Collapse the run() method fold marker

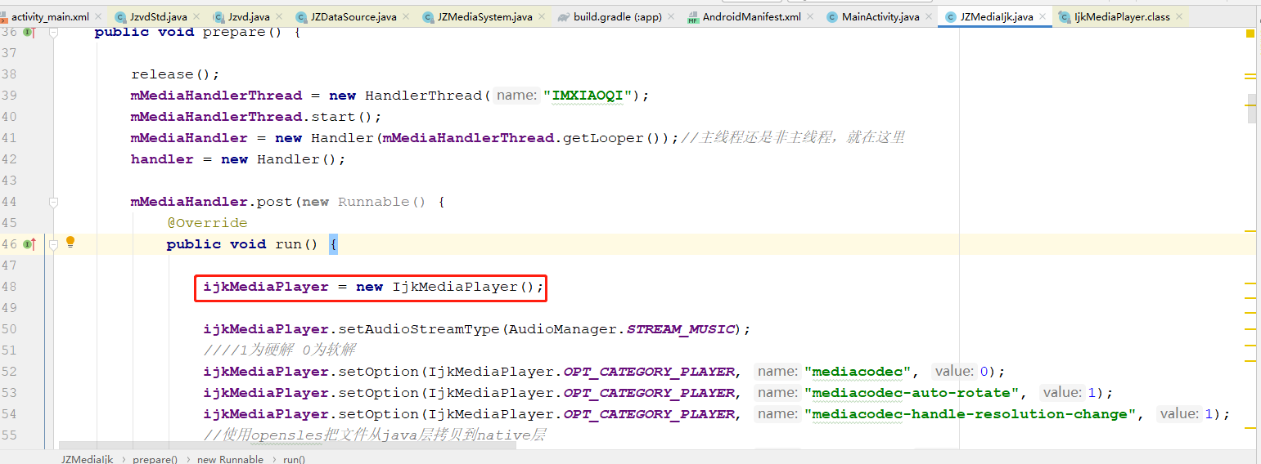[53, 244]
